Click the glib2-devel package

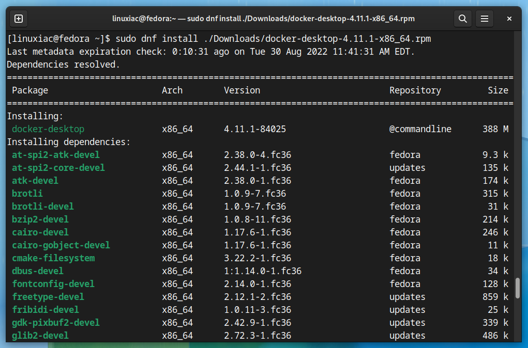click(x=40, y=336)
